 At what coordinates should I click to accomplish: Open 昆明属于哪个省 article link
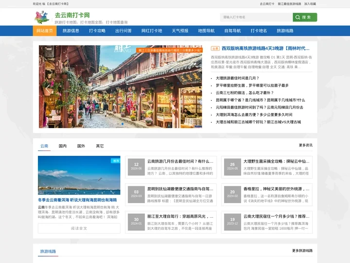click(x=260, y=100)
